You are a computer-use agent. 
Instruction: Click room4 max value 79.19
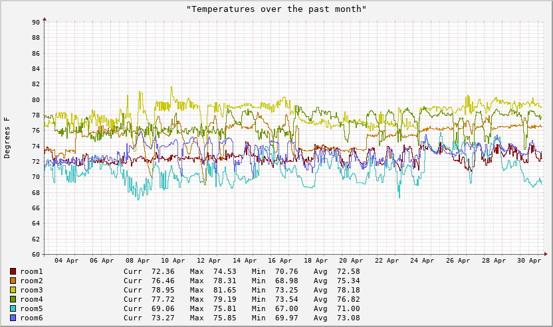(x=225, y=299)
